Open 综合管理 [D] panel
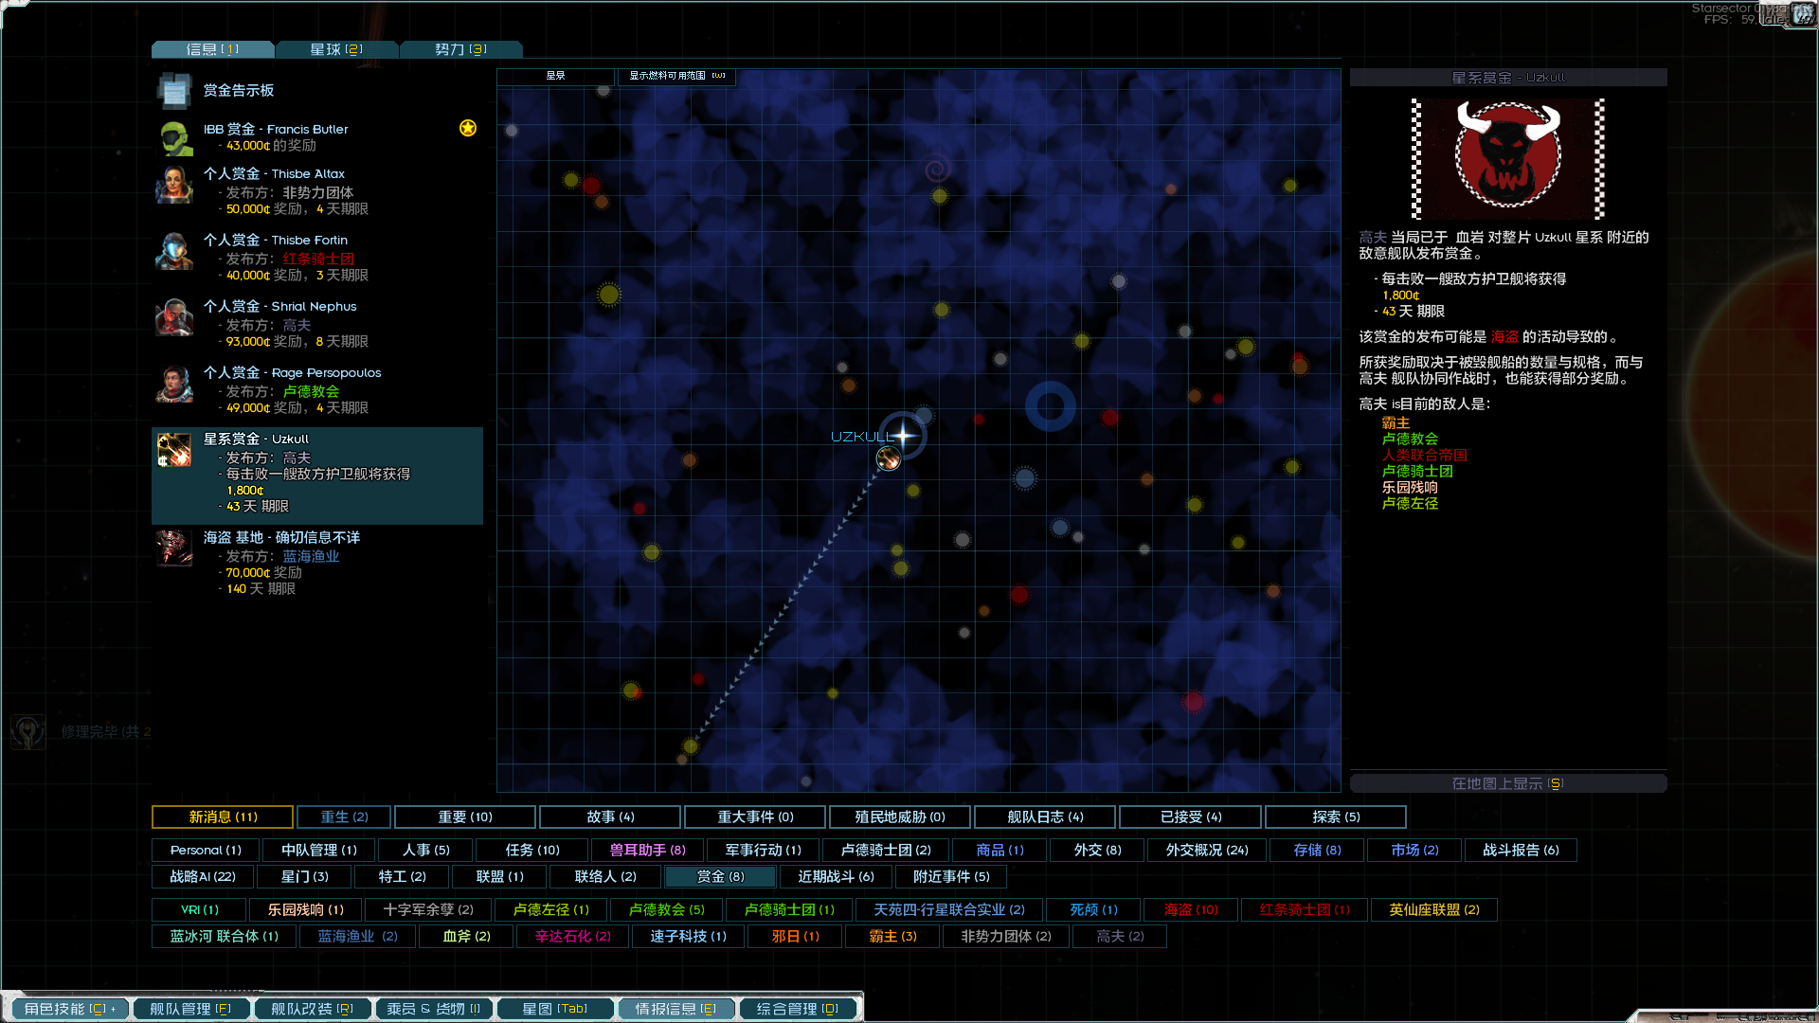This screenshot has width=1819, height=1023. point(797,1009)
